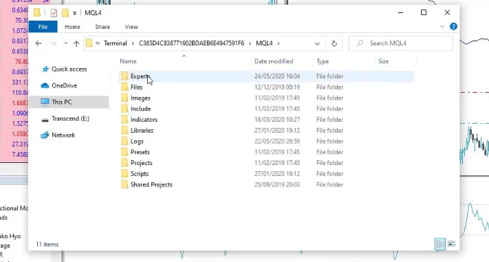Select the Projects folder icon
This screenshot has height=262, width=489.
coord(124,163)
